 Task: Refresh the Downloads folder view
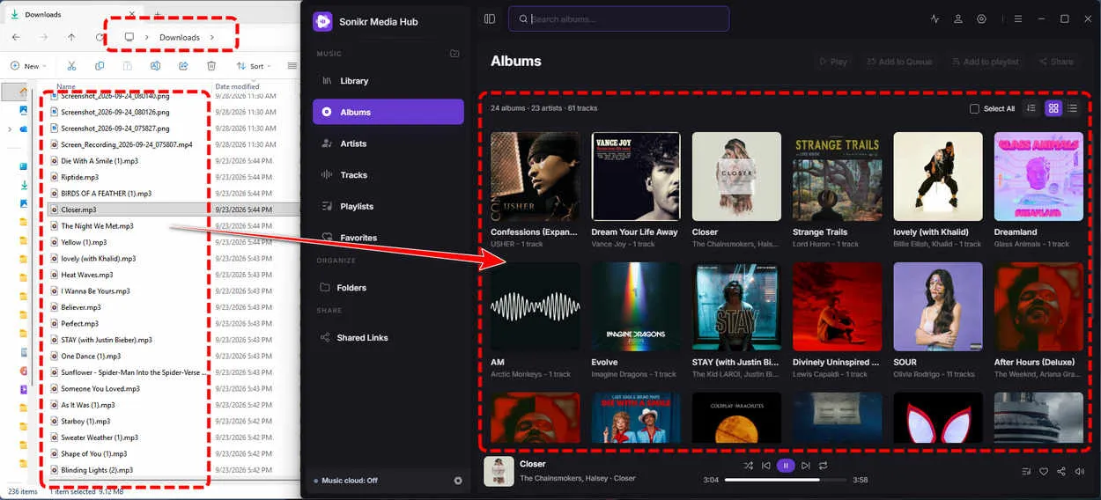coord(99,37)
